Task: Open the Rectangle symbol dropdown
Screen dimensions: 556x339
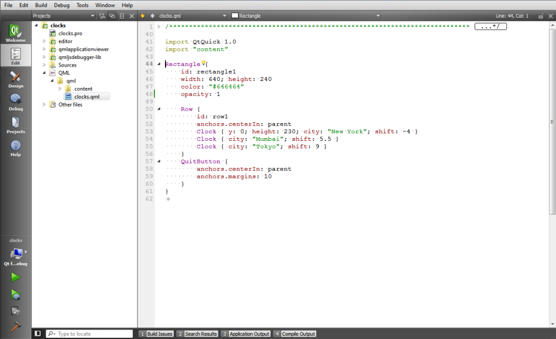Action: 306,15
